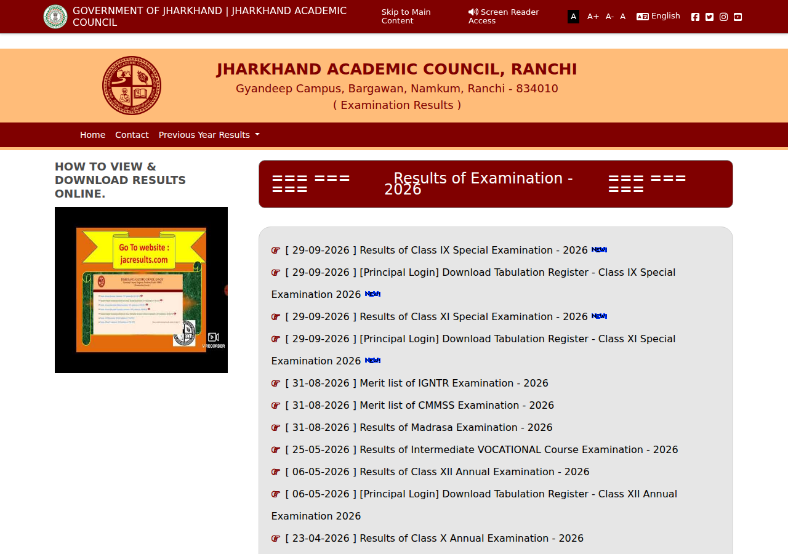Screen dimensions: 788x554
Task: Open Results of Class XII Annual Examination 2026
Action: tap(437, 472)
